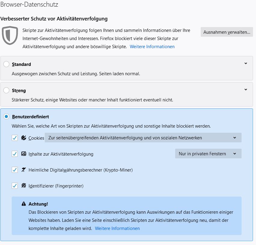Toggle the Identifizierer (Fingerprinter) checkbox
Screen dimensions: 256x245
point(15,186)
